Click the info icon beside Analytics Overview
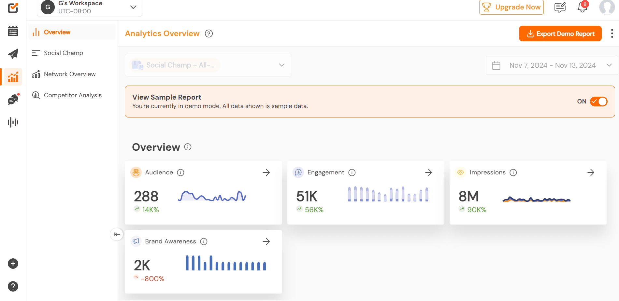 pos(209,34)
